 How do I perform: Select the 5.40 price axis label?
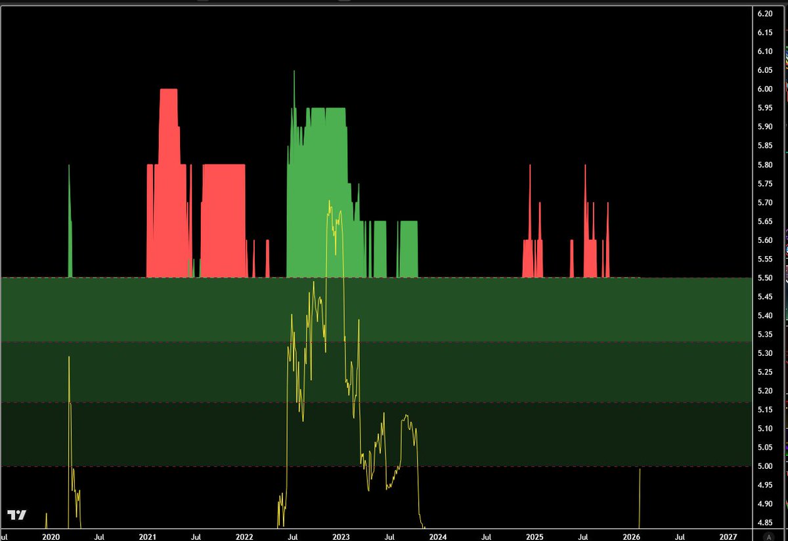click(764, 316)
